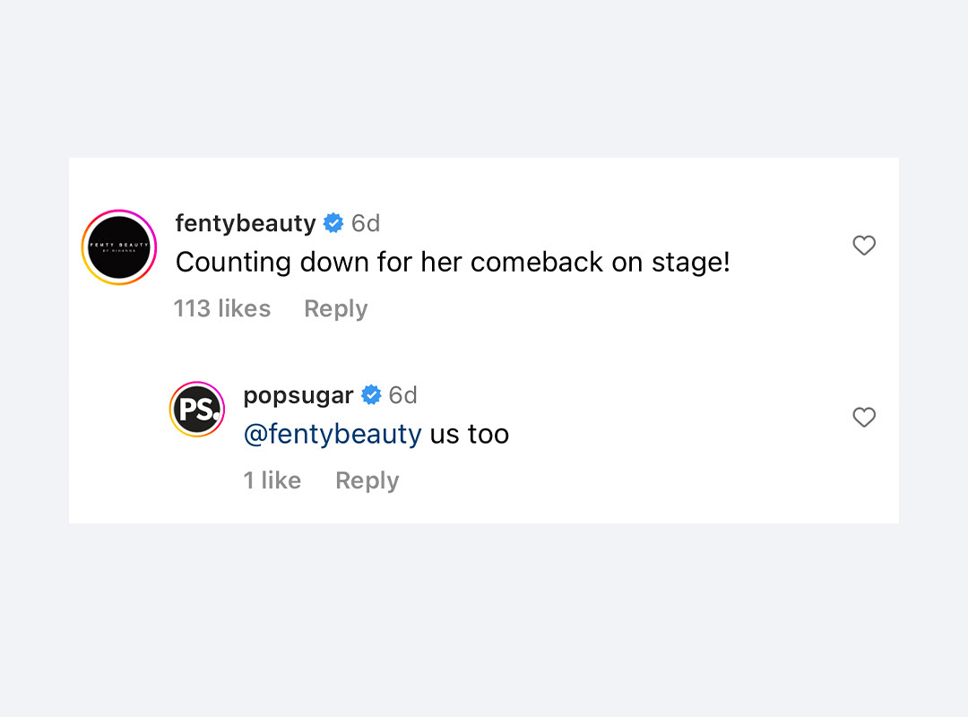Image resolution: width=968 pixels, height=717 pixels.
Task: Follow the @fentybeauty mention in popsugar's reply
Action: [x=333, y=434]
